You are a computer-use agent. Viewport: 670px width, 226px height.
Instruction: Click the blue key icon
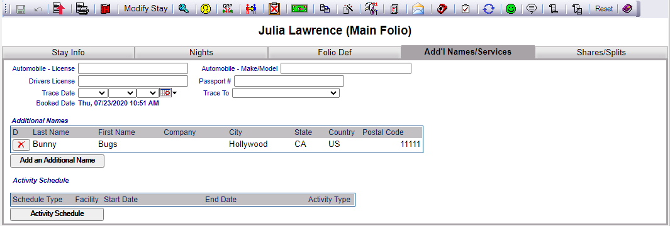coord(184,9)
